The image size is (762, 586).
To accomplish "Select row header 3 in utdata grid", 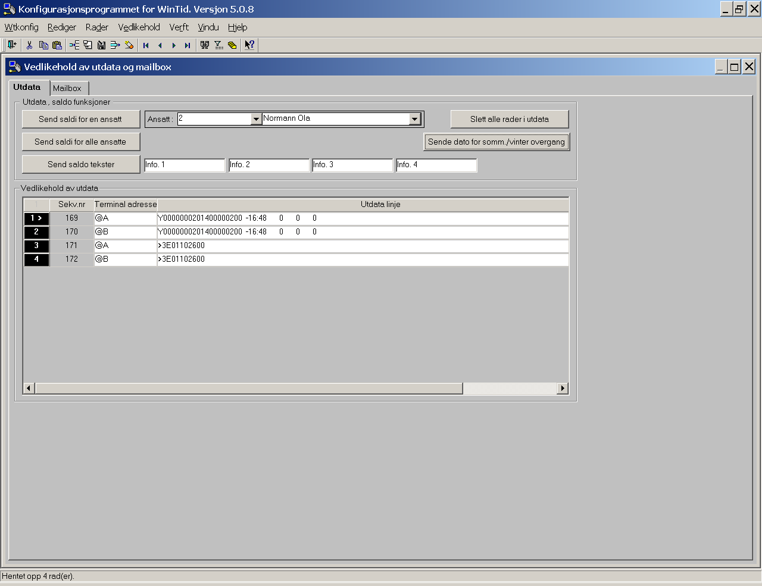I will tap(36, 246).
